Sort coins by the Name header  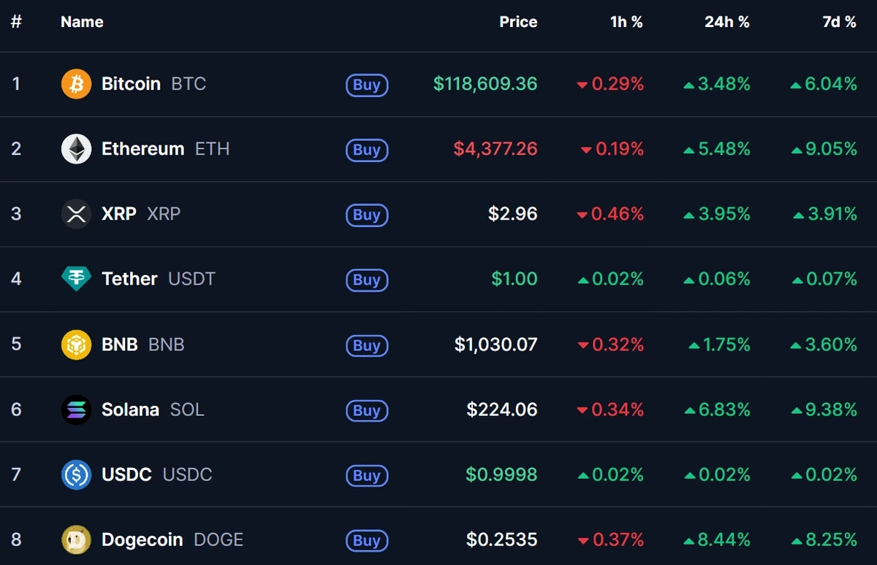pyautogui.click(x=82, y=22)
